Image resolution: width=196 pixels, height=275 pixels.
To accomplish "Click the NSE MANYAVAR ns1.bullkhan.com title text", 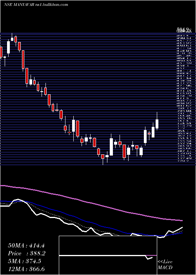I will pyautogui.click(x=36, y=5).
